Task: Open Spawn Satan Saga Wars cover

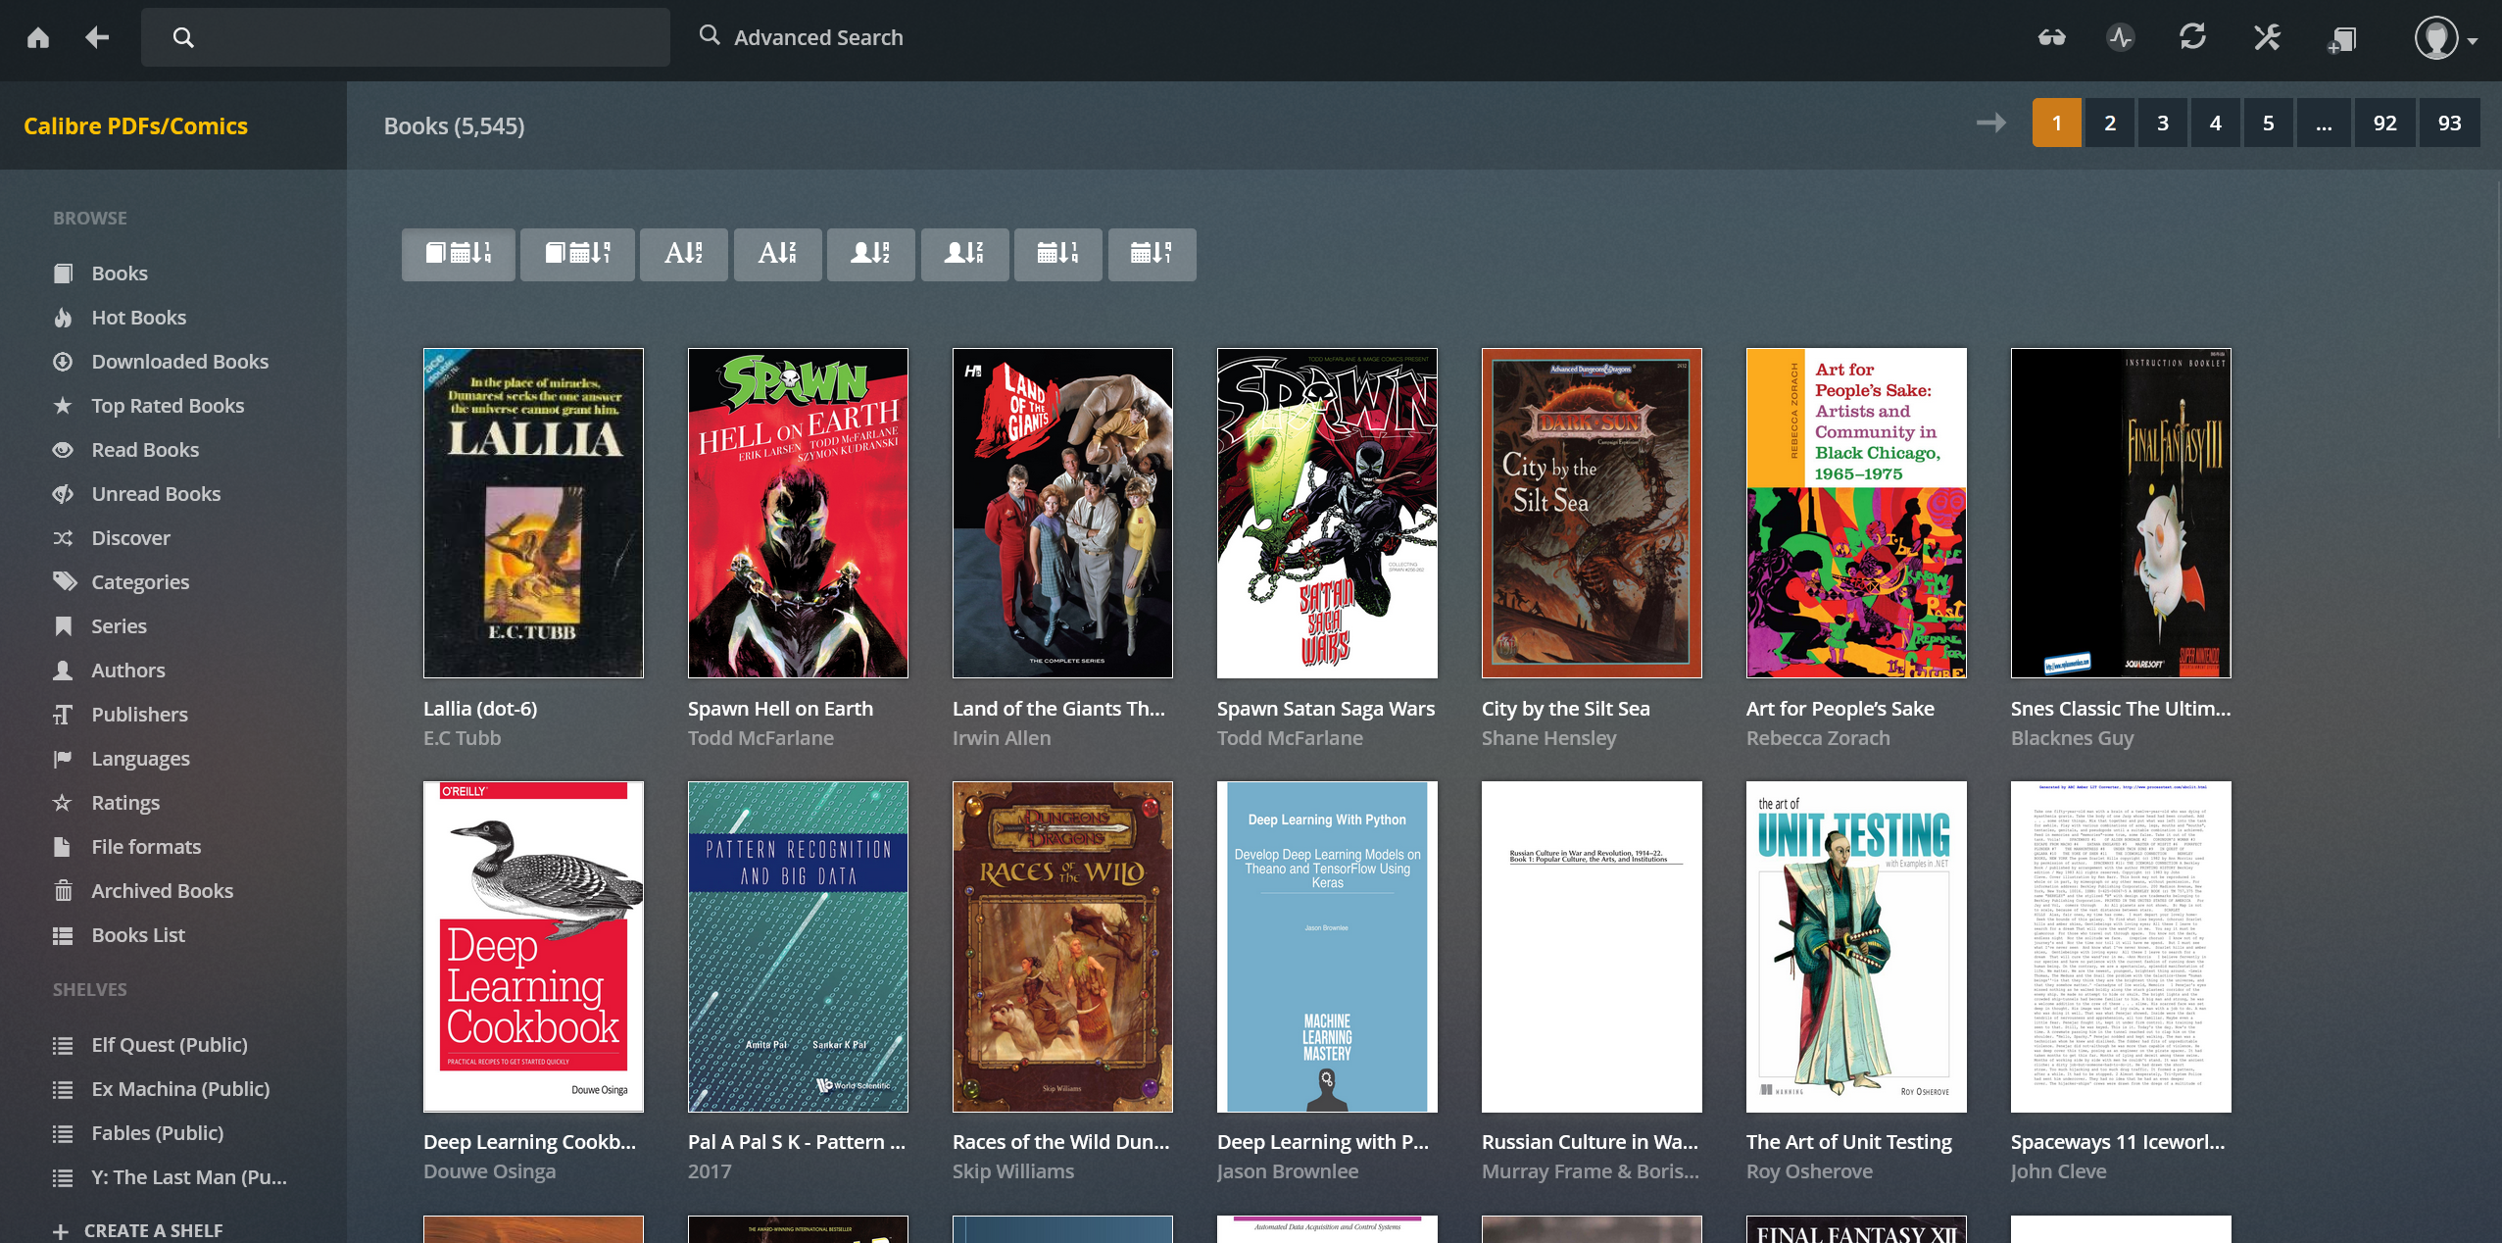Action: coord(1327,513)
